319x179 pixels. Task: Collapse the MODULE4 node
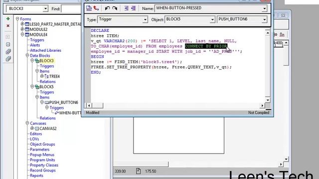pyautogui.click(x=22, y=34)
